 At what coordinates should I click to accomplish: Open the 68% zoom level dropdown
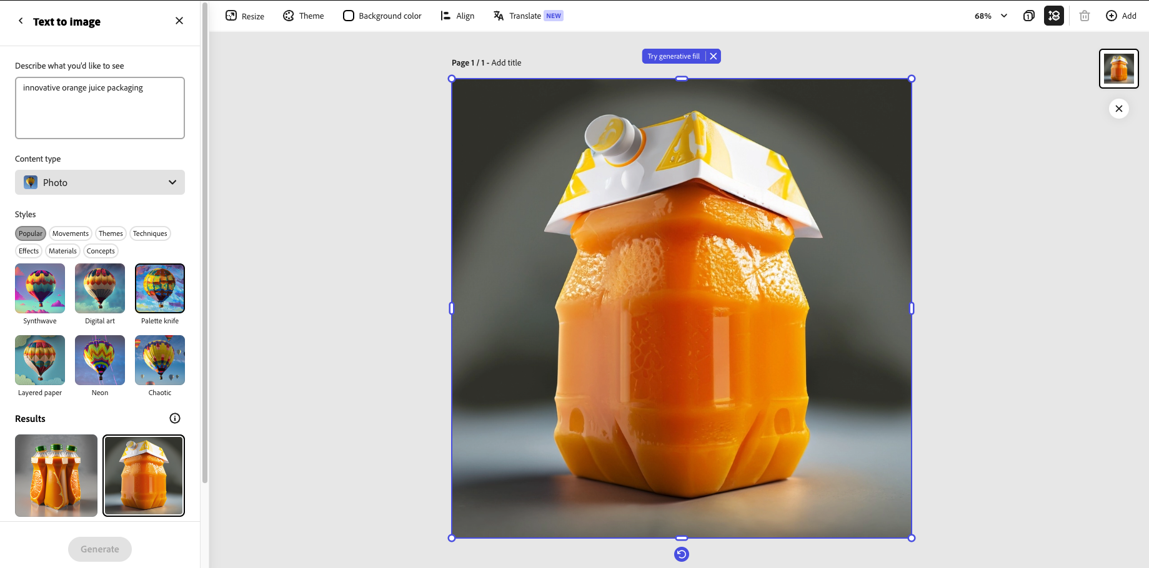(991, 16)
